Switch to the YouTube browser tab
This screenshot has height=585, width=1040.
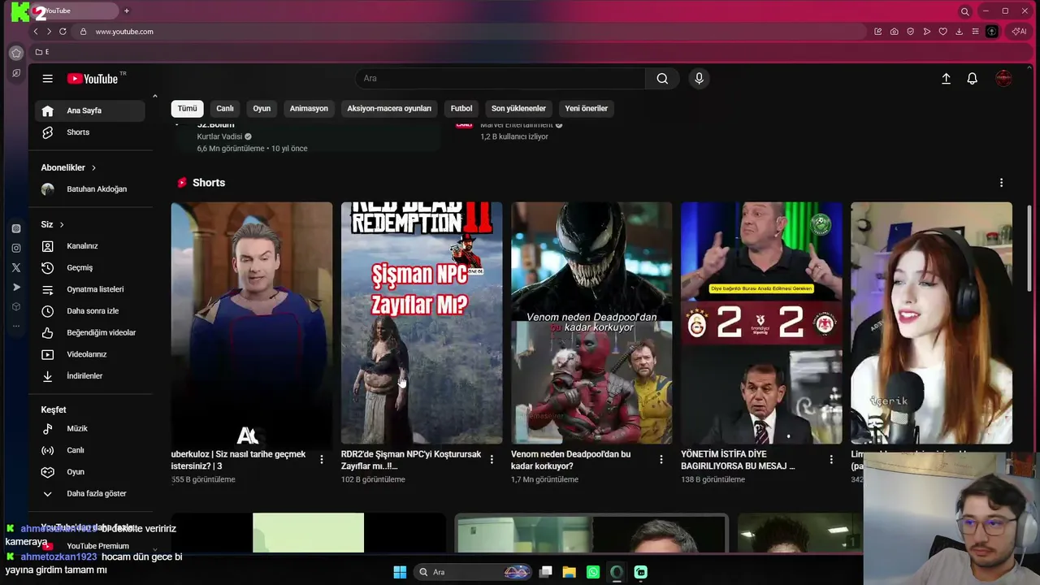pyautogui.click(x=73, y=11)
